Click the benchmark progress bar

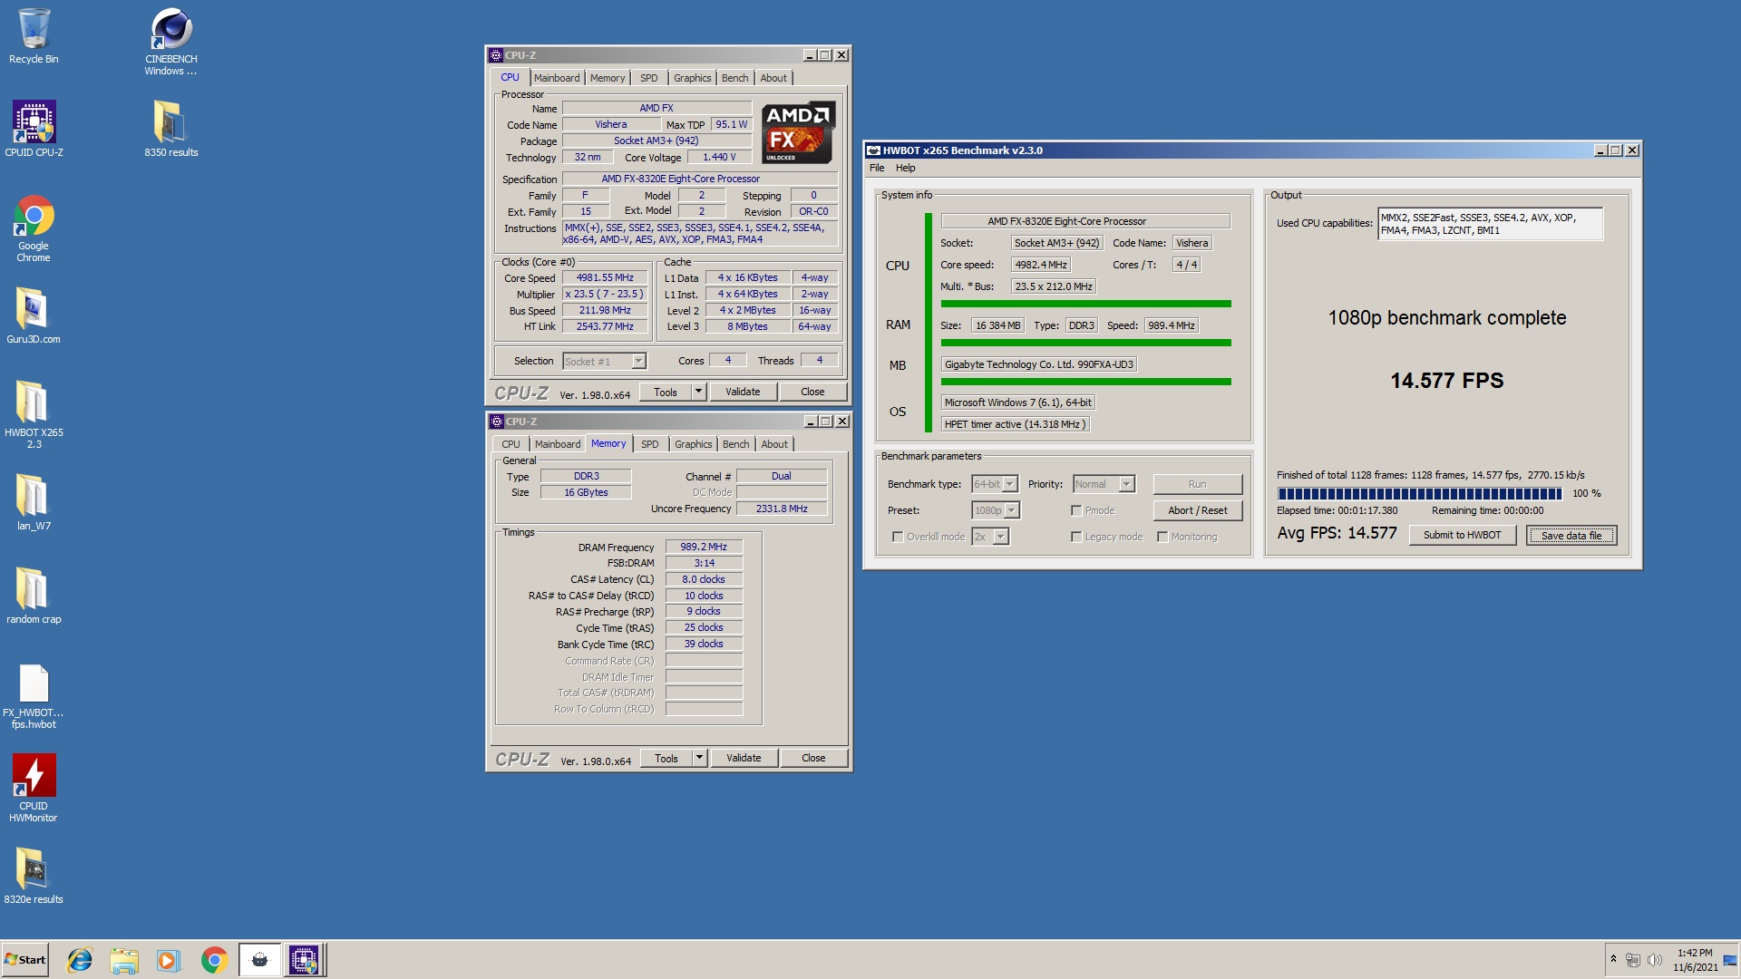[x=1419, y=494]
